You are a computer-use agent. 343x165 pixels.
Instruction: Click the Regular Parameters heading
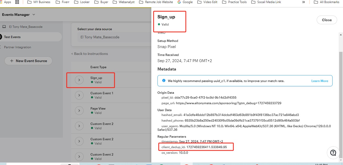tap(172, 137)
